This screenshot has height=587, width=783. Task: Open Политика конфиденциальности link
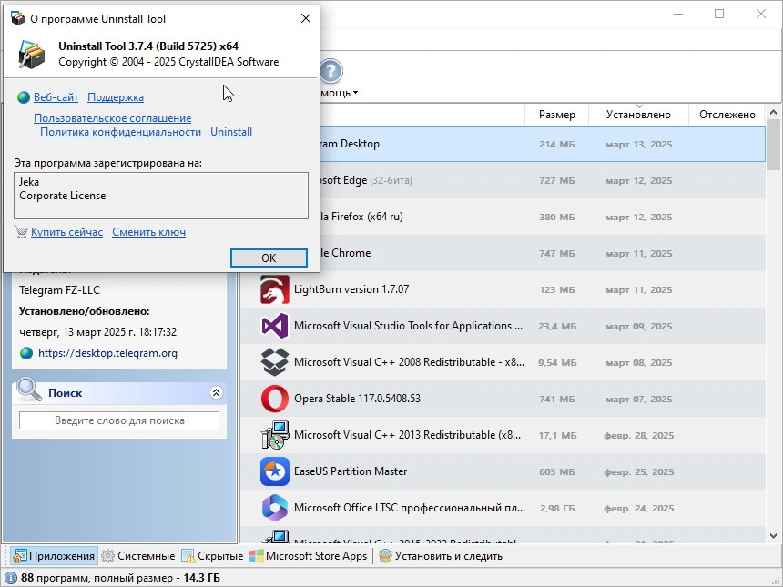[x=120, y=132]
